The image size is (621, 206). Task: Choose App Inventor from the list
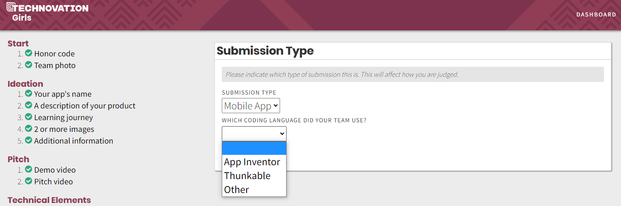click(x=252, y=162)
